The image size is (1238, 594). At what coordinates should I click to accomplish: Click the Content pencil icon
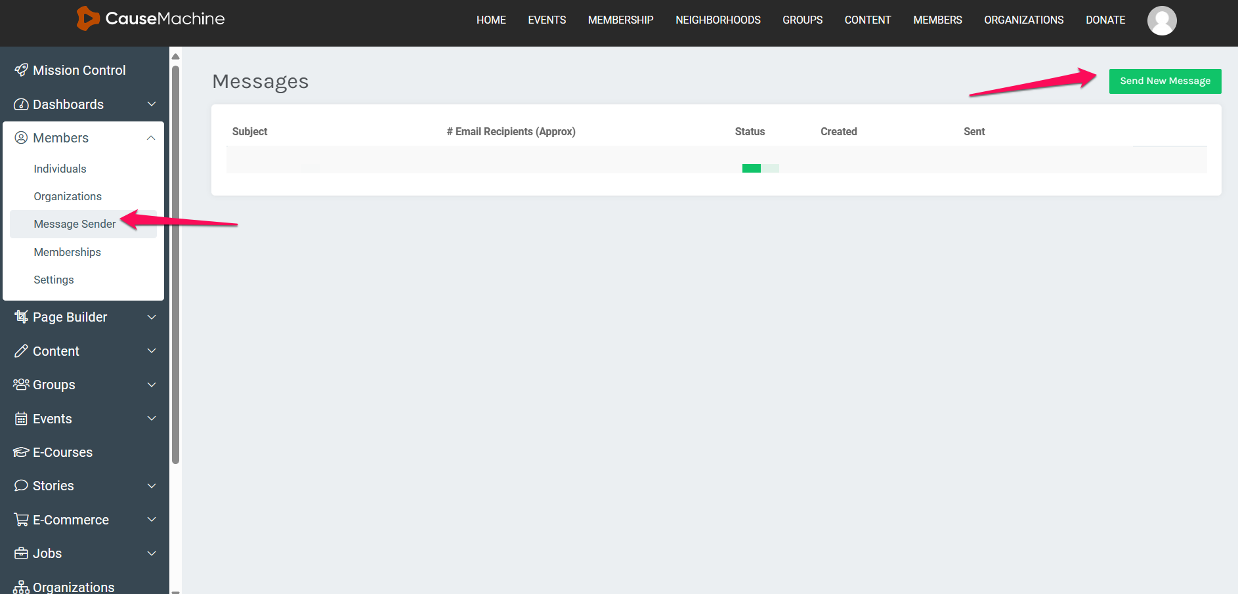coord(21,351)
